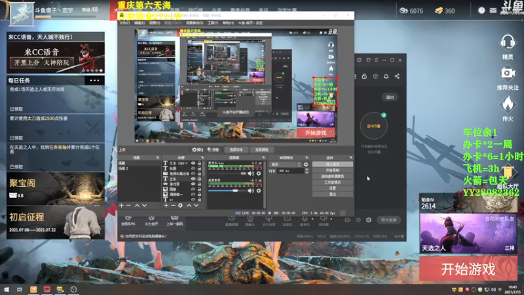Click 摄像头 camera icon in Douyu bar
Screen dimensions: 524x295
(250, 219)
